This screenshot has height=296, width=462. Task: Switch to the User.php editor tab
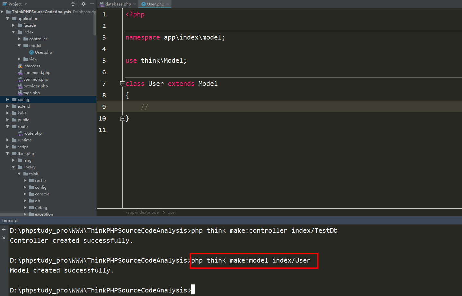[155, 4]
